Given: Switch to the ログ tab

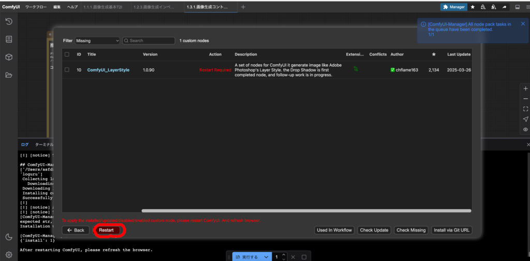Looking at the screenshot, I should pos(25,144).
